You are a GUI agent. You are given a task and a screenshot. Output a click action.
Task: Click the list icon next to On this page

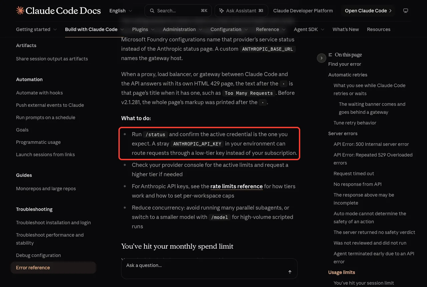tap(330, 55)
